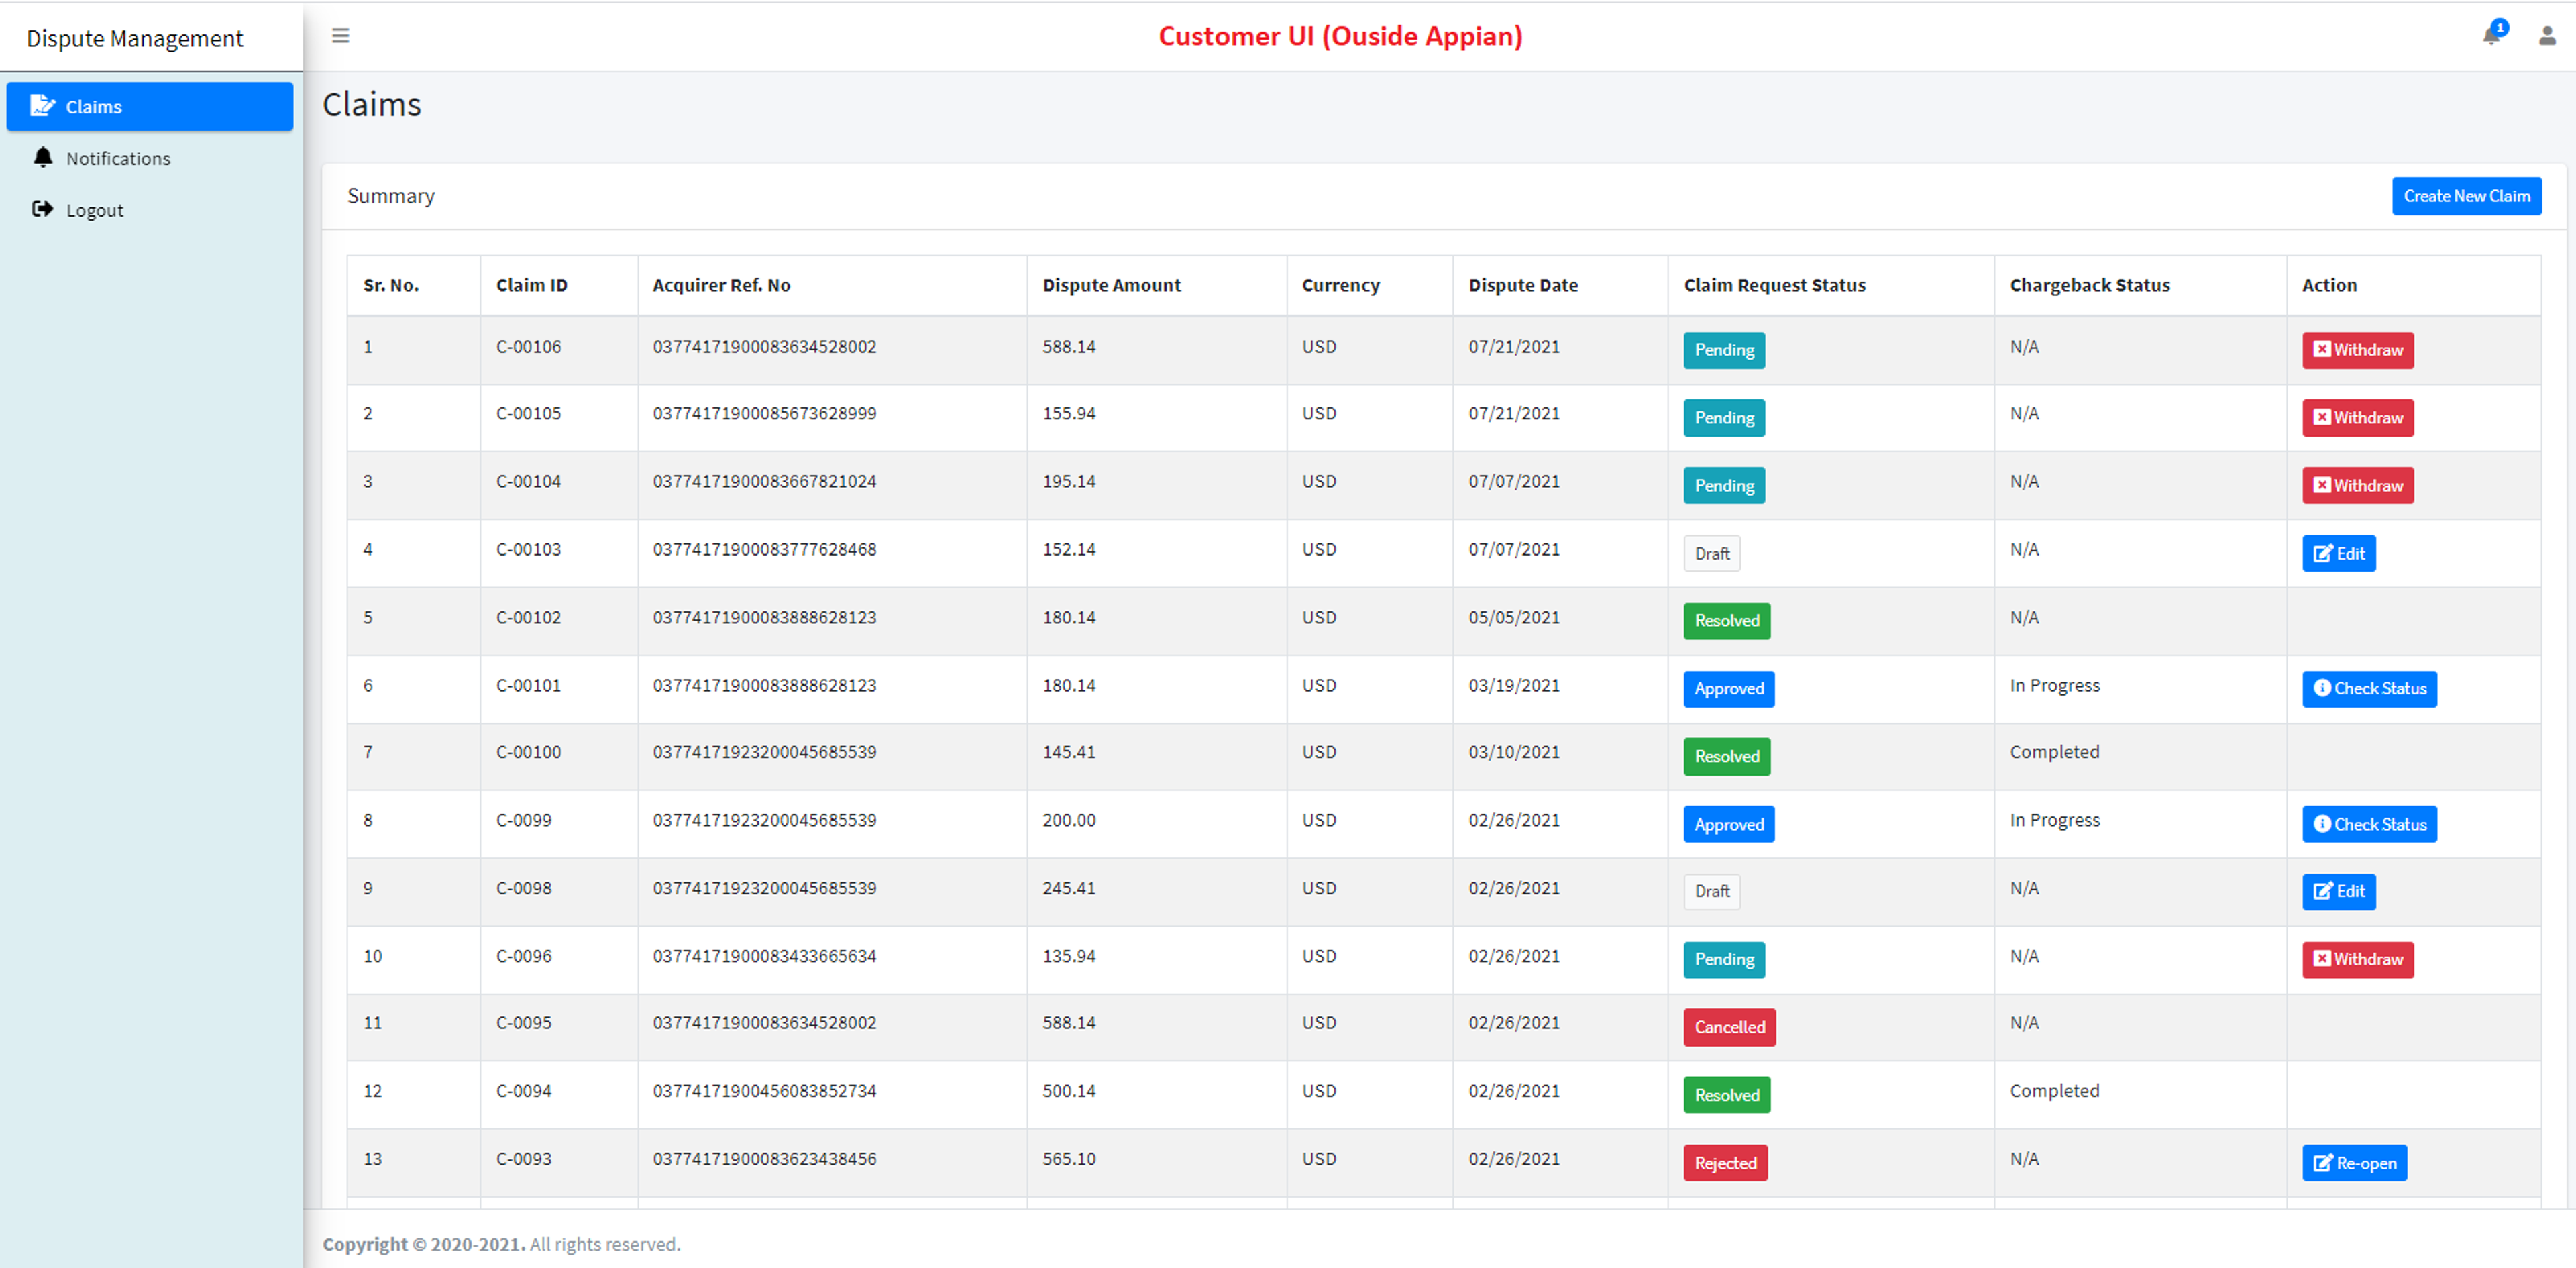Click the Summary panel heading
This screenshot has width=2576, height=1268.
390,196
